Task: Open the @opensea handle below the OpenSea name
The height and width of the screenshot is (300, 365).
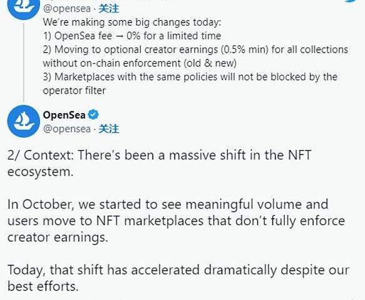Action: click(x=67, y=129)
